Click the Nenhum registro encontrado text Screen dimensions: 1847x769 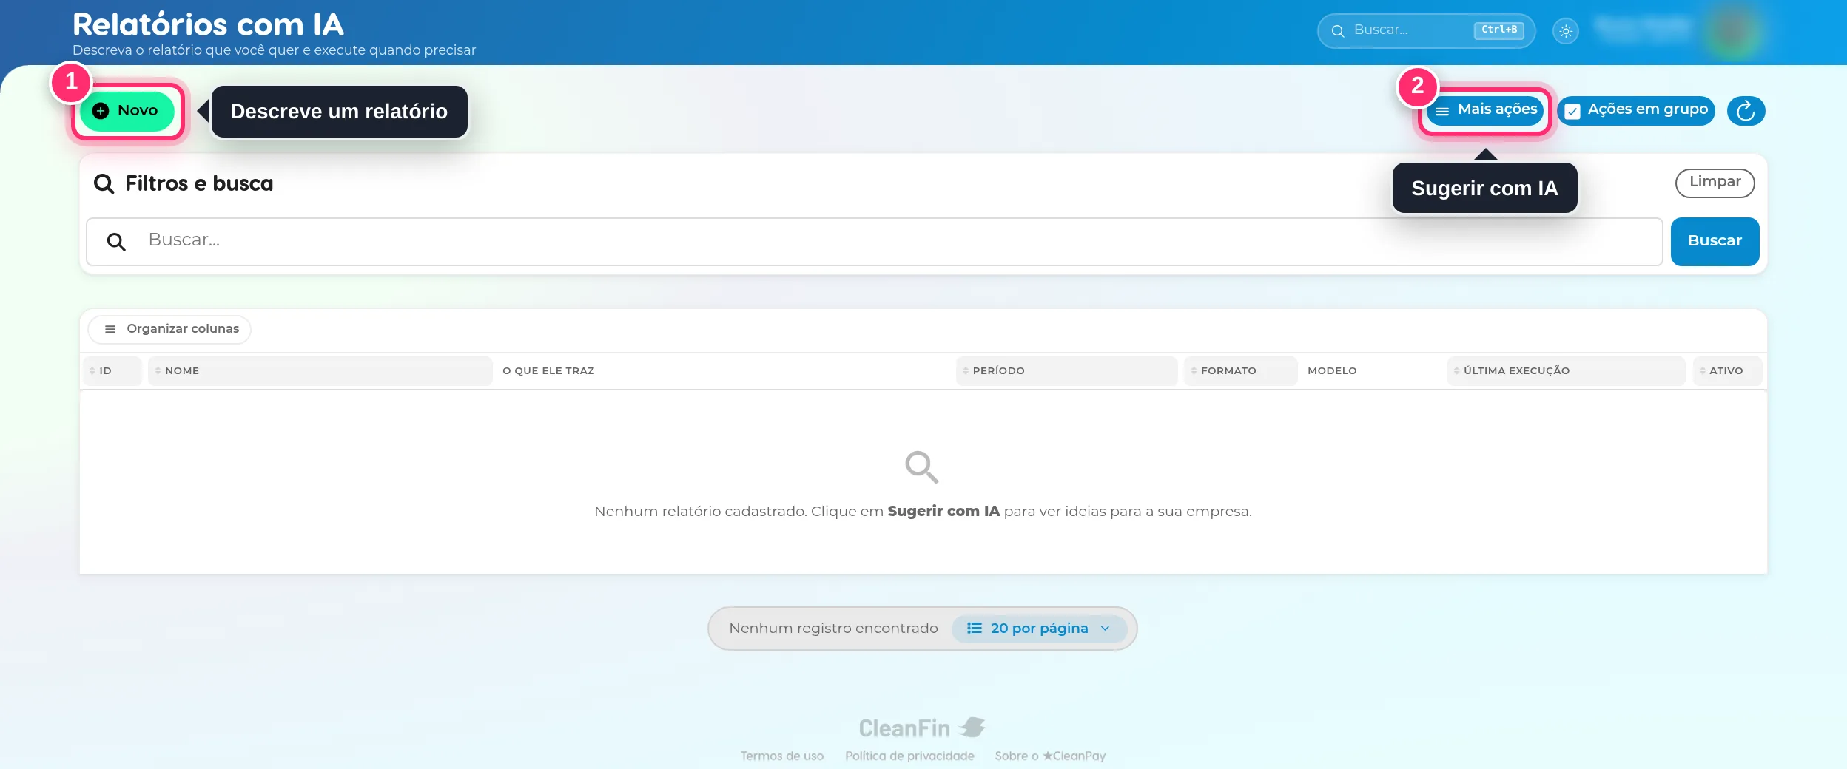(833, 629)
